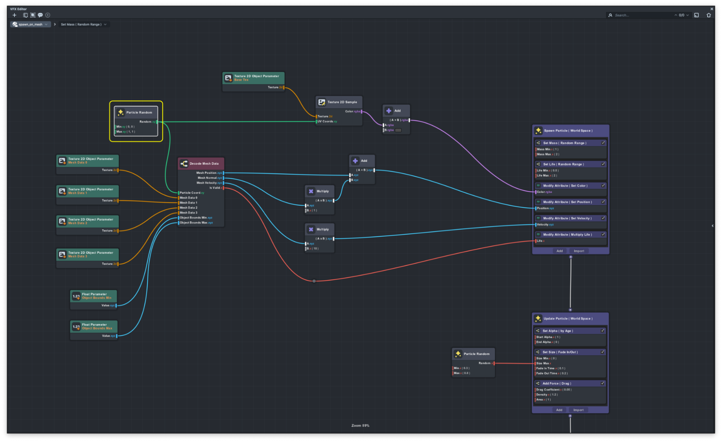Open the spawn_on_mesh breadcrumb dropdown
Screen dimensions: 722x442
(46, 25)
